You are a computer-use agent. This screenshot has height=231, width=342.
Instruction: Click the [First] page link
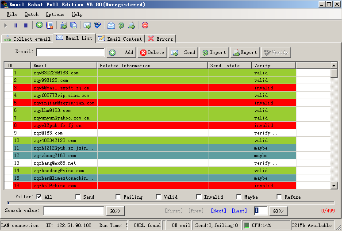point(173,211)
